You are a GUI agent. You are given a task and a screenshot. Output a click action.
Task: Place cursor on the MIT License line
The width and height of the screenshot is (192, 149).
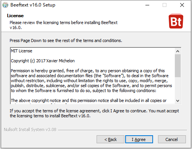click(x=21, y=51)
